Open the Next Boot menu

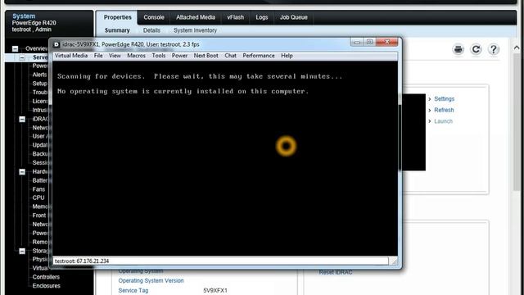point(206,56)
